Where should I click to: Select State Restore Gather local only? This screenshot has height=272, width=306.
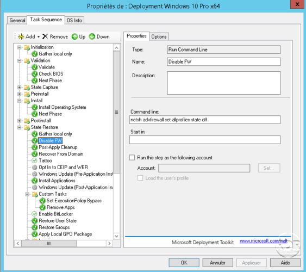coord(55,134)
